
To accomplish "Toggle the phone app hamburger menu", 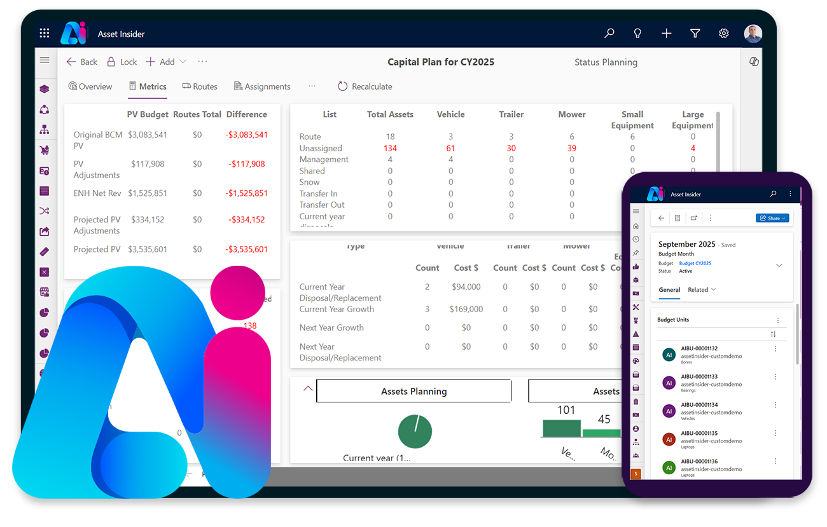I will (636, 211).
